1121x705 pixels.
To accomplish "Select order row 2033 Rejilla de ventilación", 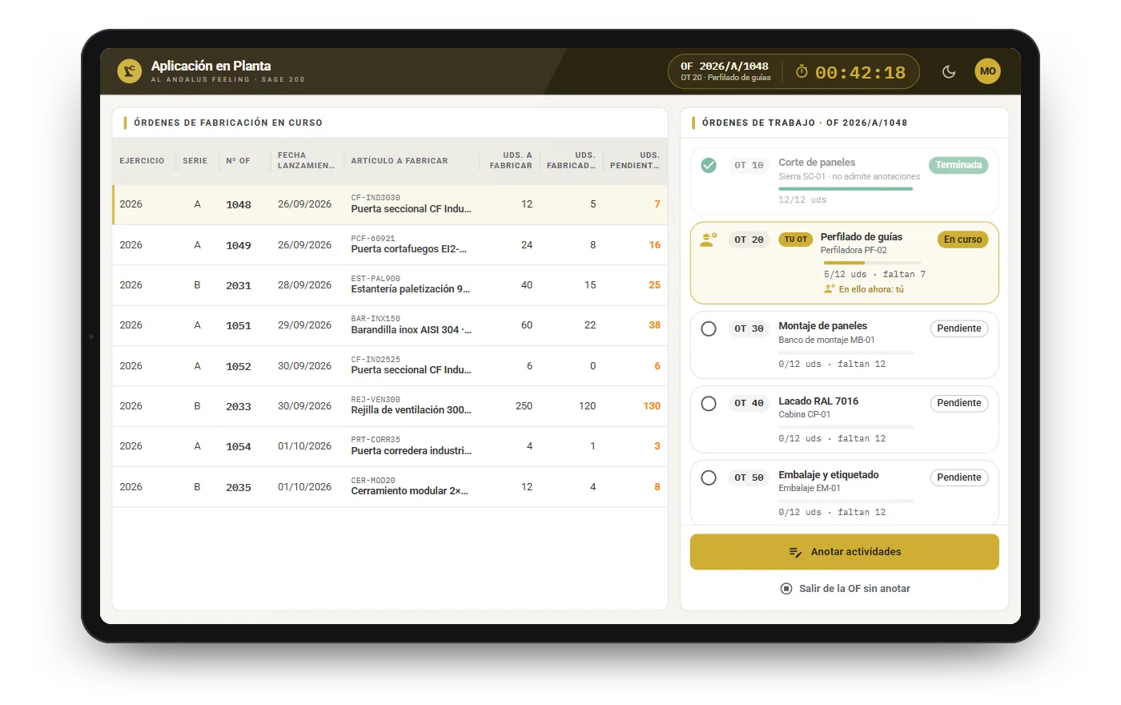I will click(390, 406).
